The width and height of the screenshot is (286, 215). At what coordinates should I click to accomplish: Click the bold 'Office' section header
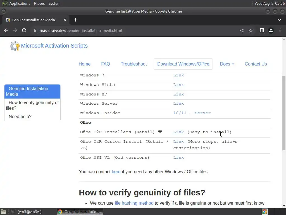coord(85,123)
